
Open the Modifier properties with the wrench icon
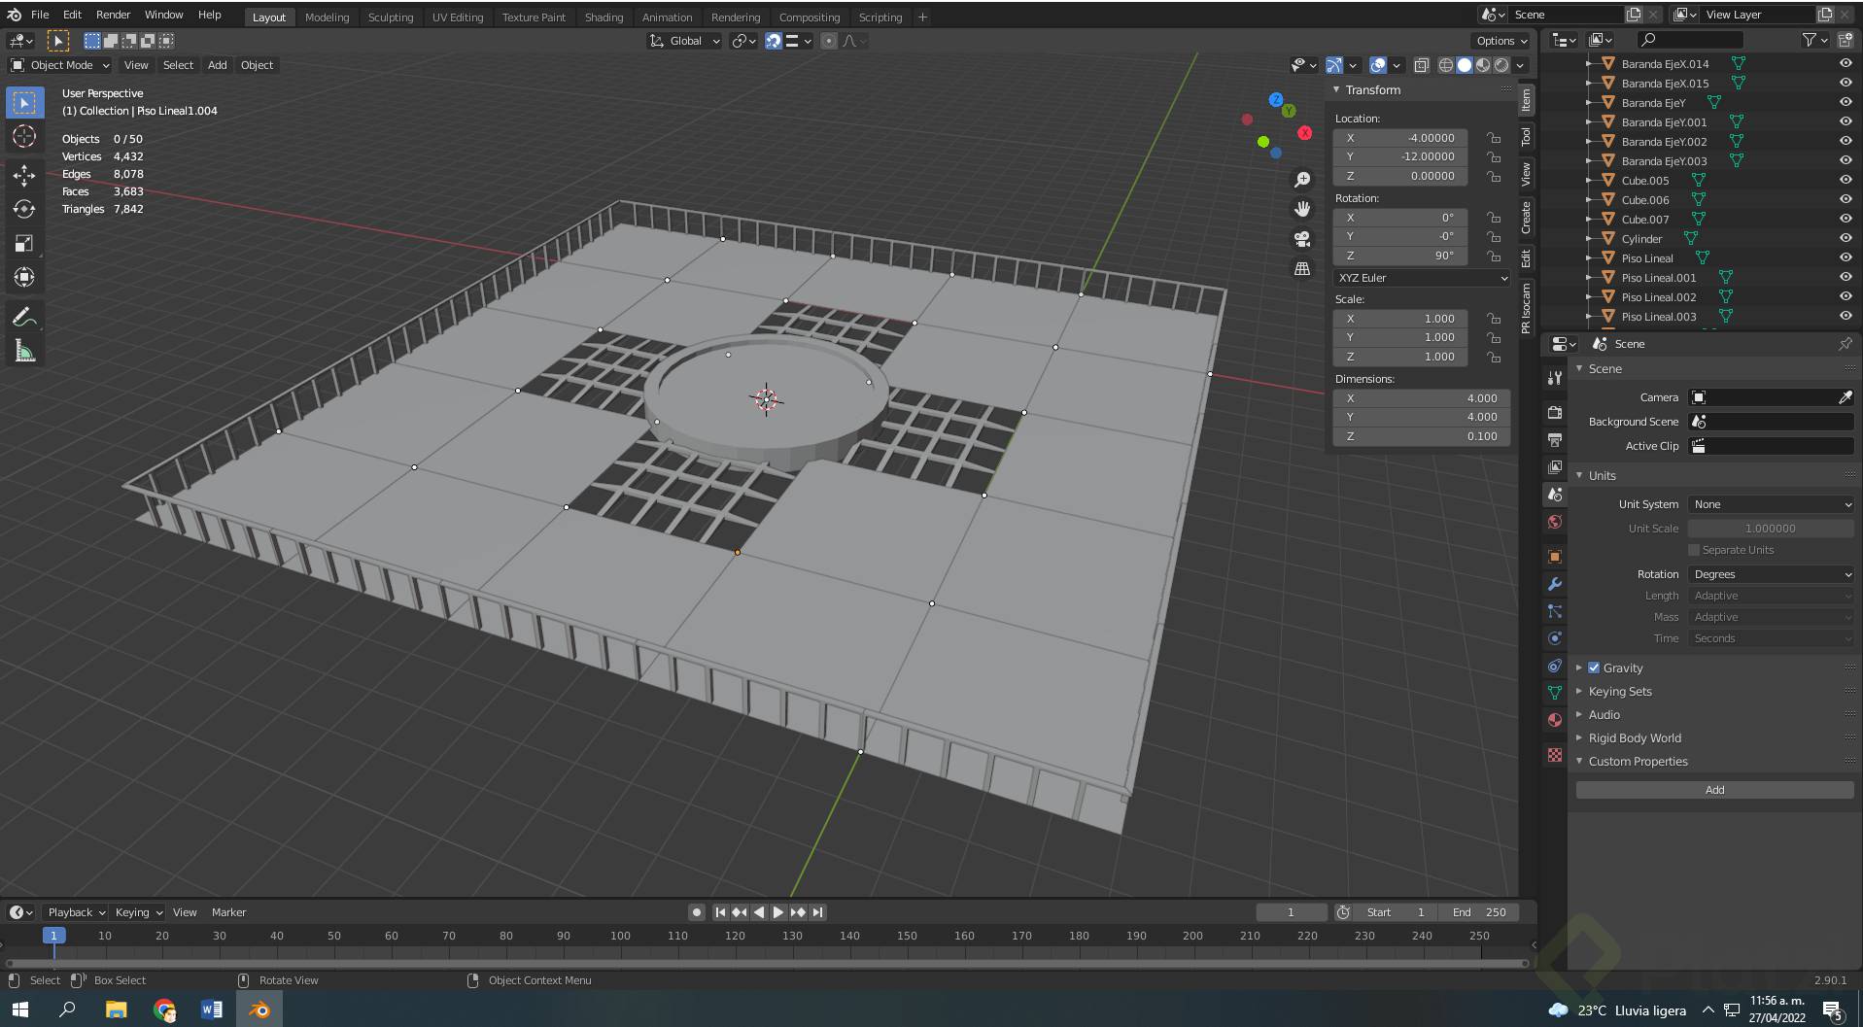(1554, 584)
